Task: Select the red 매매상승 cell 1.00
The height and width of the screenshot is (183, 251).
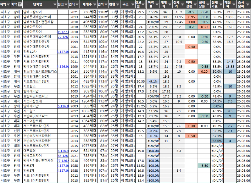Action: (x=191, y=22)
